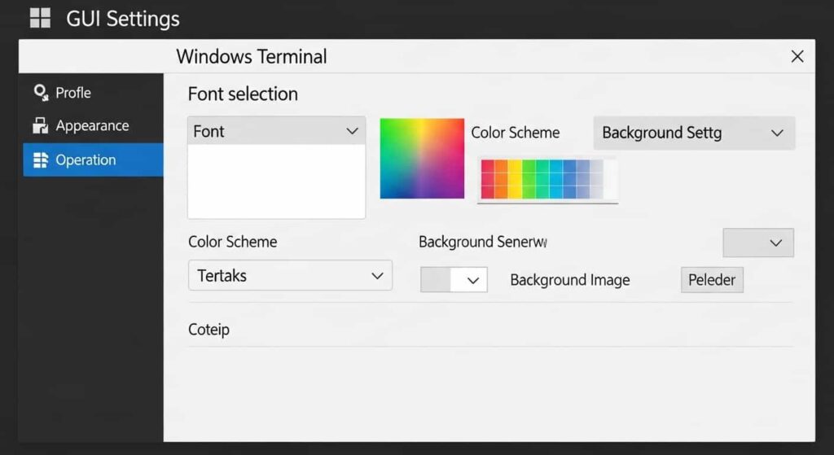
Task: Open the Appearance section
Action: point(93,125)
